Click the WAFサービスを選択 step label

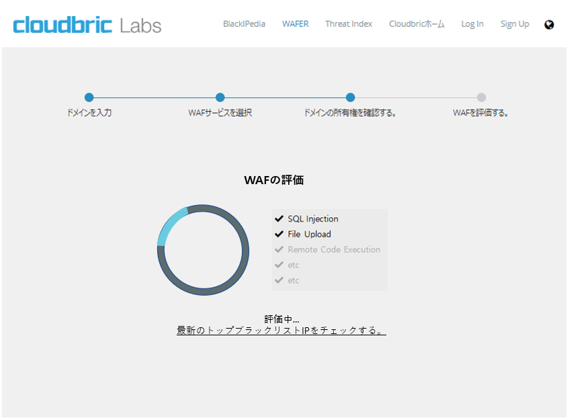click(220, 113)
